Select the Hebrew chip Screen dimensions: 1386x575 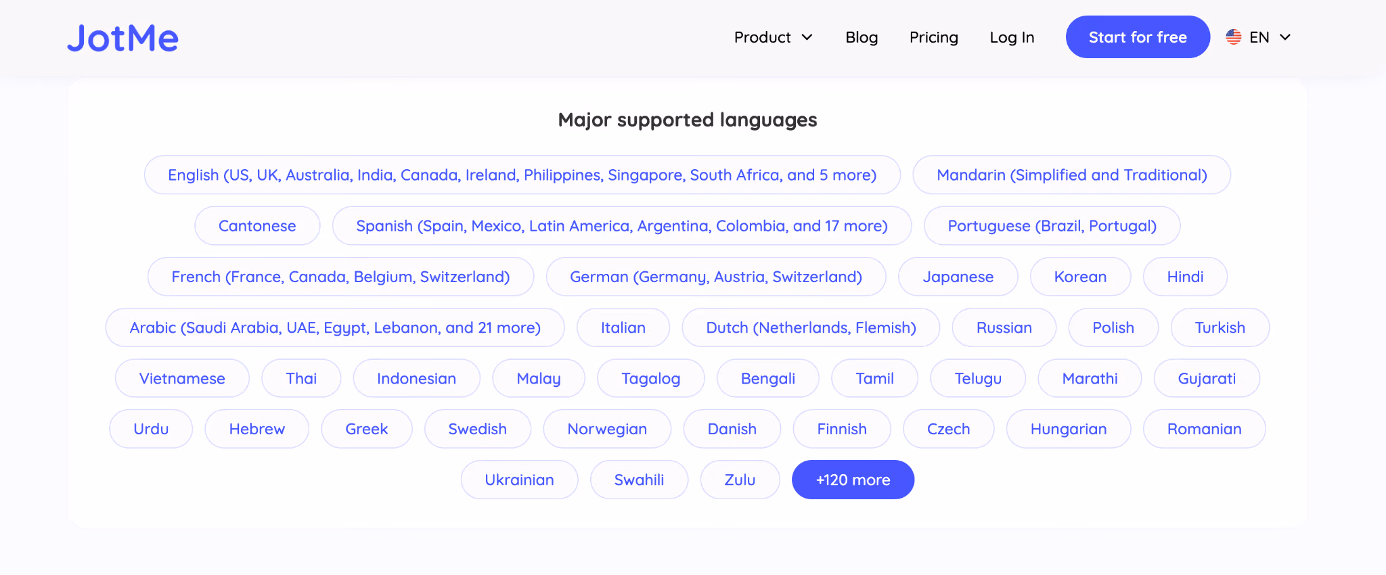pyautogui.click(x=257, y=429)
